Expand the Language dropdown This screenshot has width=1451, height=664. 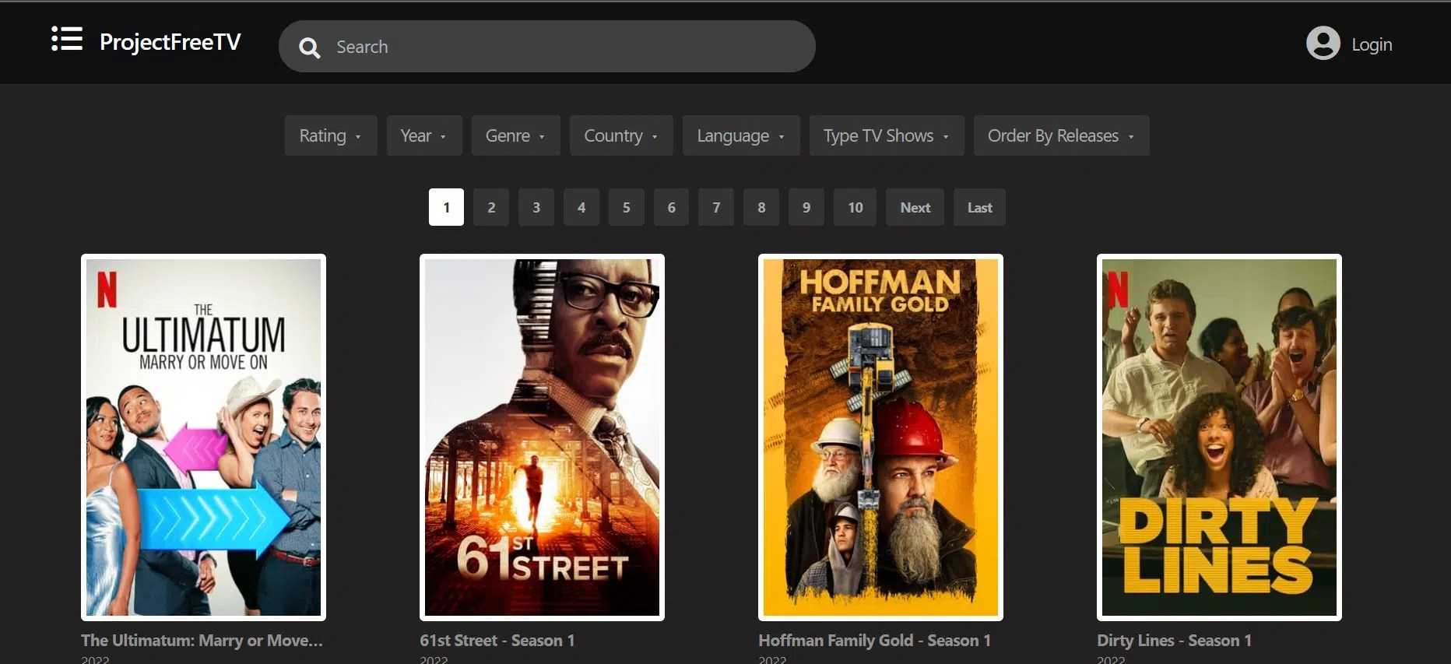[740, 136]
